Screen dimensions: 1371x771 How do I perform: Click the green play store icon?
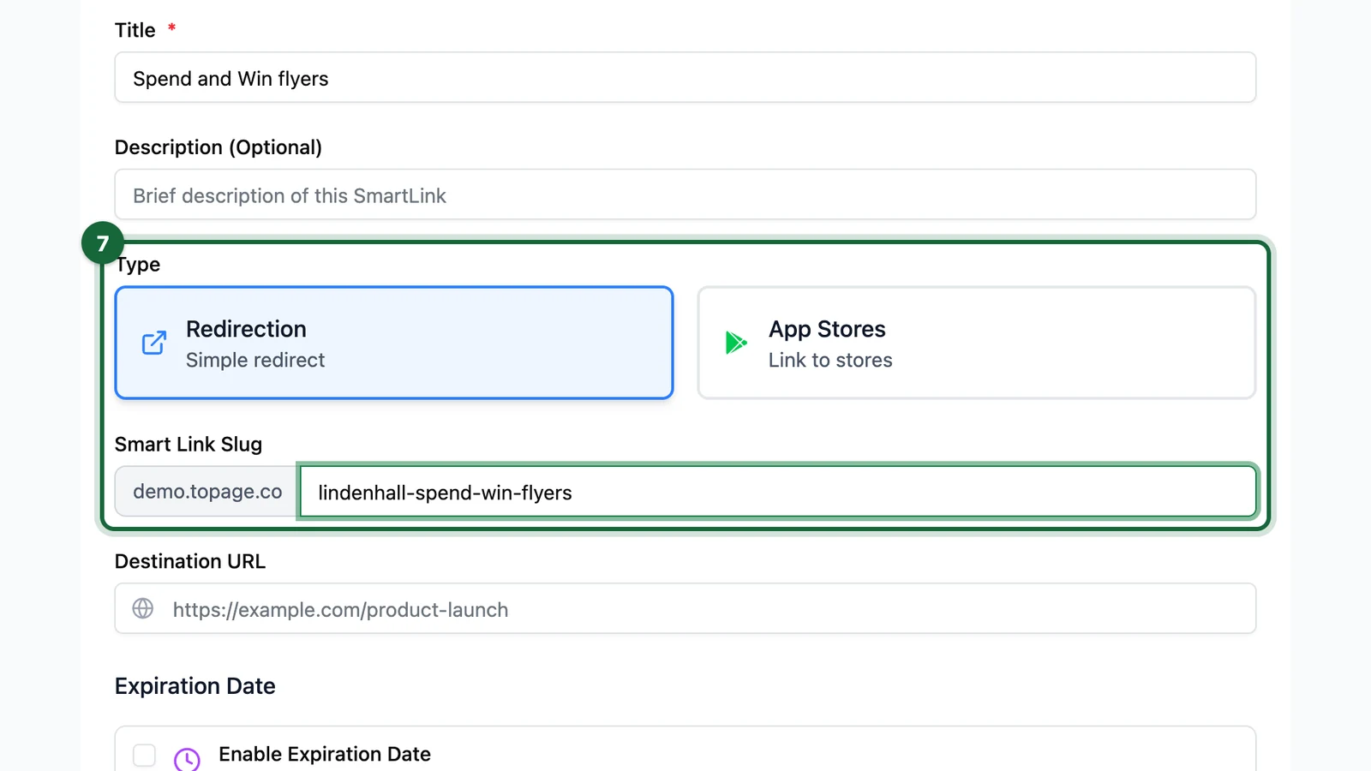(x=736, y=343)
